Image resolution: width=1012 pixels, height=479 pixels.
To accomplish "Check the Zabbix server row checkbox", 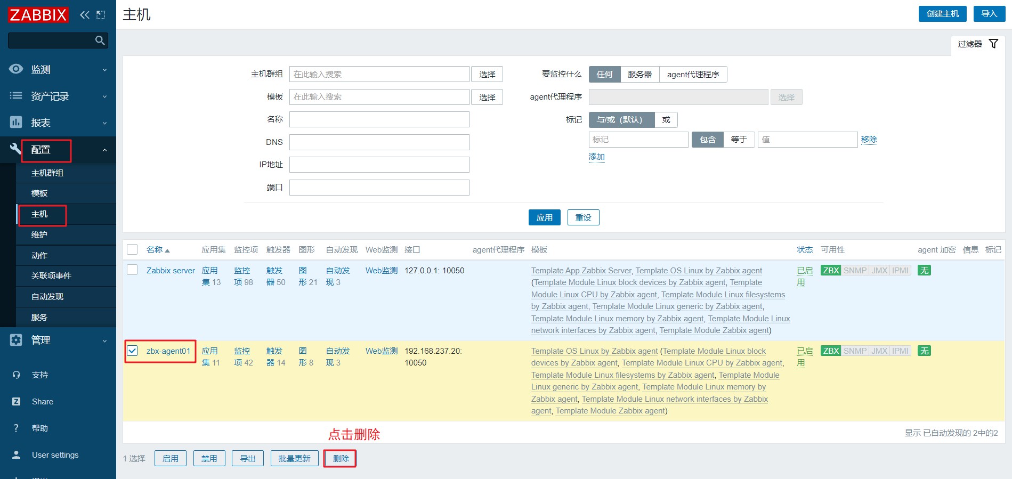I will tap(132, 270).
